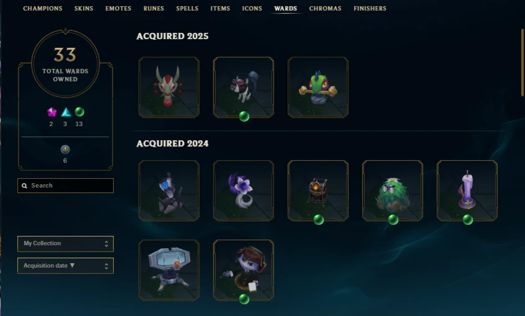Click the magnifier icon in Search box
525x316 pixels.
24,186
